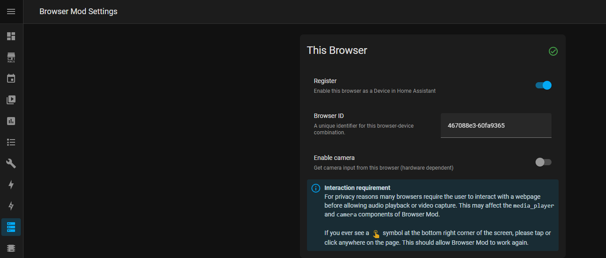Open the bar chart sidebar icon

pyautogui.click(x=11, y=121)
